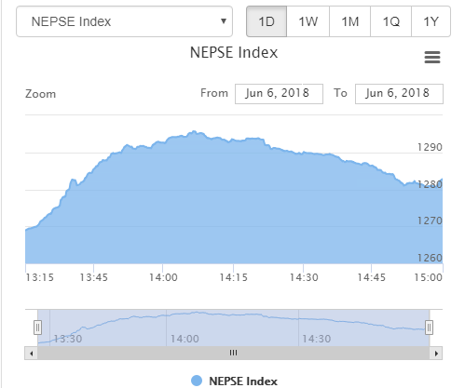Click the navigator scrollbar left arrow
The image size is (465, 388).
pos(31,354)
